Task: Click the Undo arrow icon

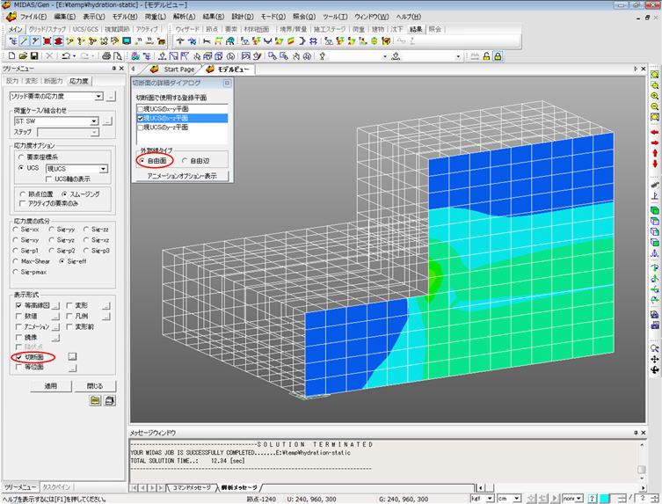Action: 65,55
